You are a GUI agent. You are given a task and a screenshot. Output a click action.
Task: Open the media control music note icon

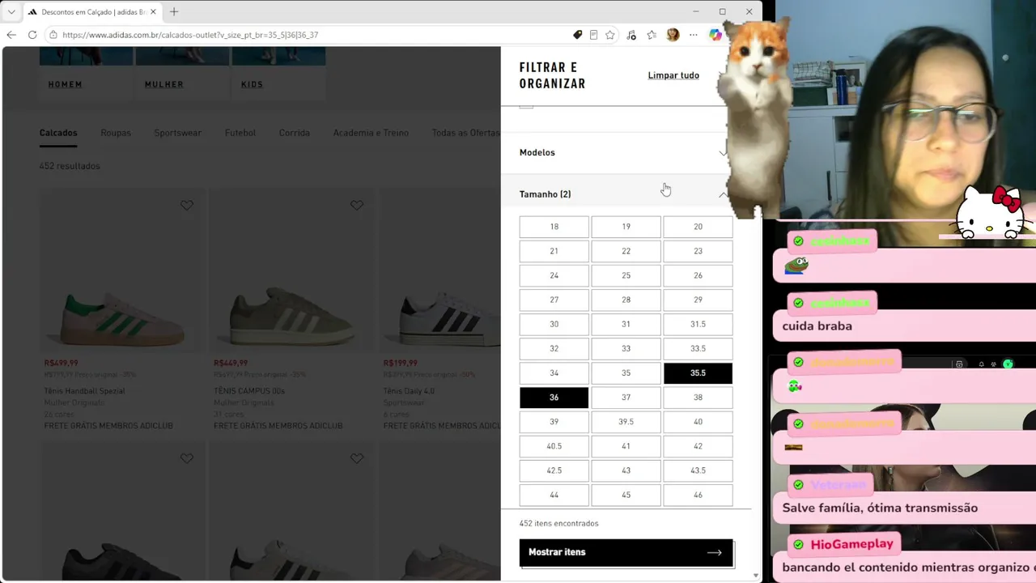coord(631,35)
